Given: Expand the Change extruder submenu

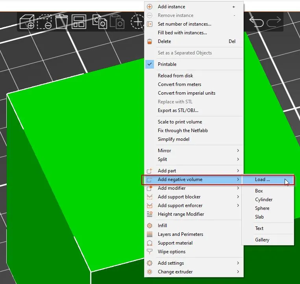Looking at the screenshot, I should pyautogui.click(x=238, y=272).
